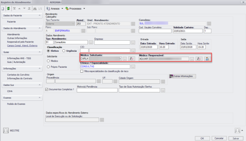Open Tipo Paciente Externo dropdown
This screenshot has width=246, height=141.
60,24
